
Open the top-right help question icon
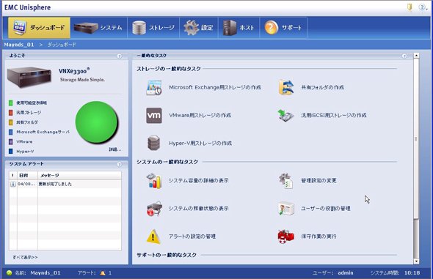pos(422,7)
